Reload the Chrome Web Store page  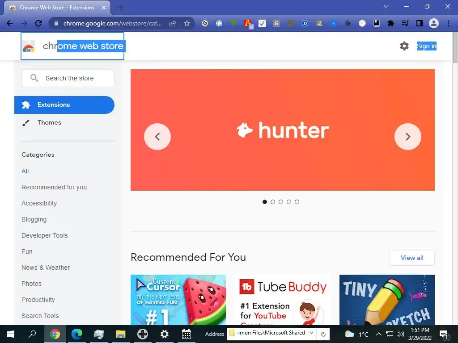[38, 23]
